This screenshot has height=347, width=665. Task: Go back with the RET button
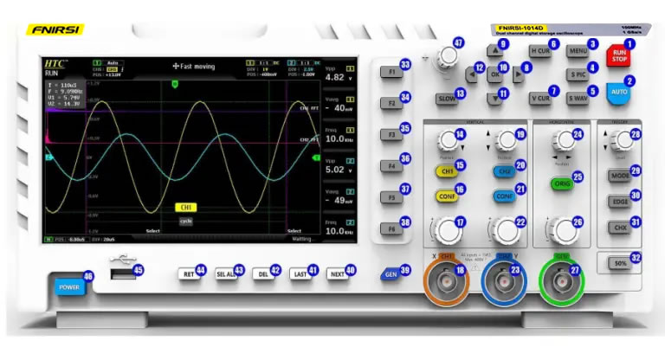(x=189, y=274)
